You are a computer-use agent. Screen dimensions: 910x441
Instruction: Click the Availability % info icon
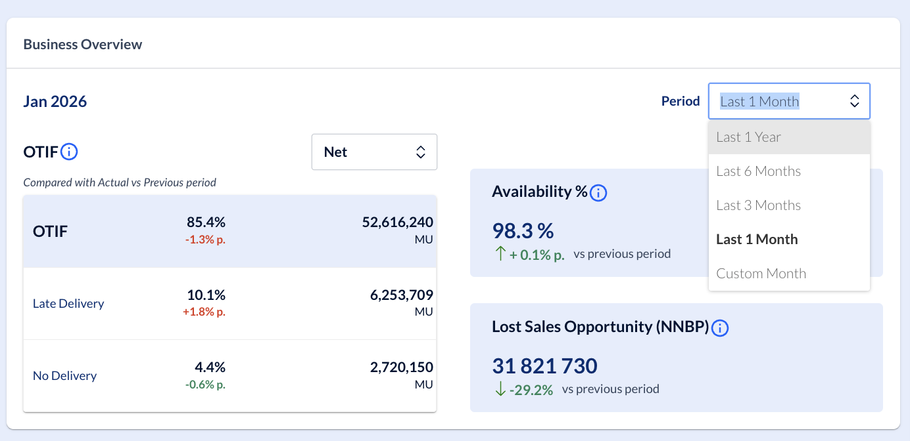pos(598,193)
